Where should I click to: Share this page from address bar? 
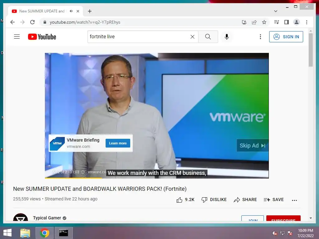[x=254, y=22]
